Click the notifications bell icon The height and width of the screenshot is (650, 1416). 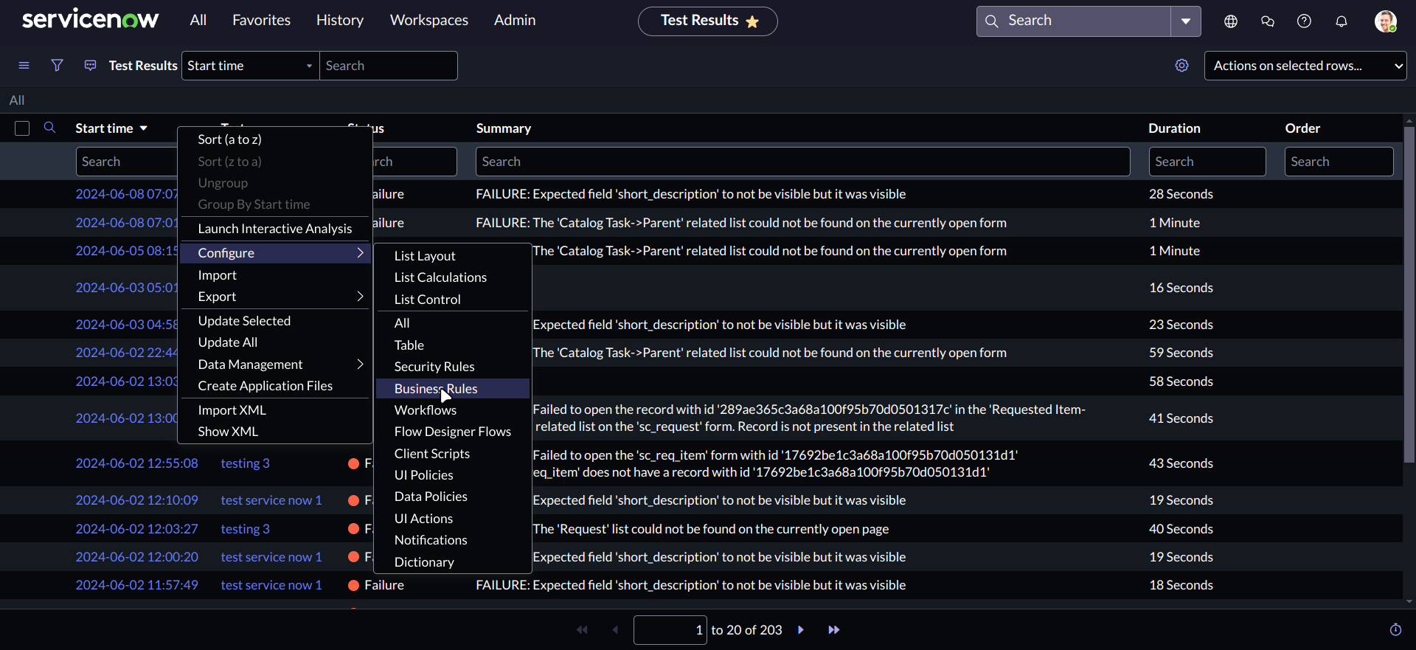tap(1341, 21)
